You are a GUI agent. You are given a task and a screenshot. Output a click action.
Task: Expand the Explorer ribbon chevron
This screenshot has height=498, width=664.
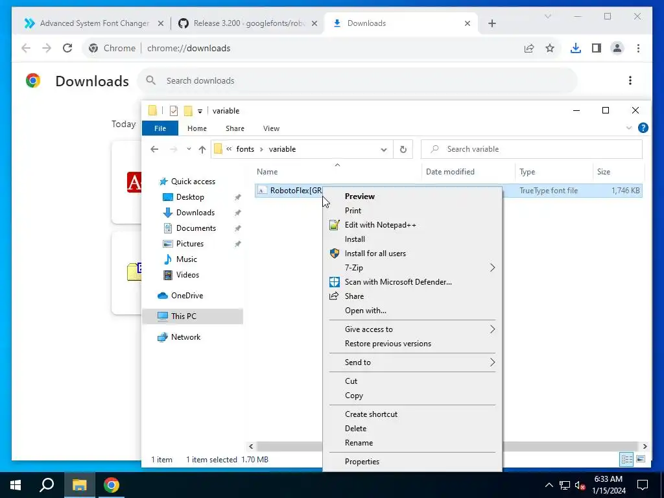click(x=628, y=128)
